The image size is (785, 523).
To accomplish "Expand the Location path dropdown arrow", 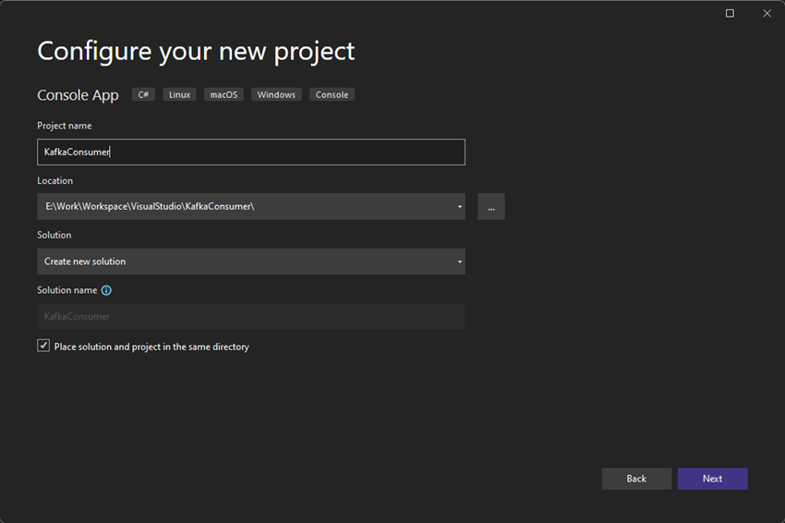I will 460,206.
